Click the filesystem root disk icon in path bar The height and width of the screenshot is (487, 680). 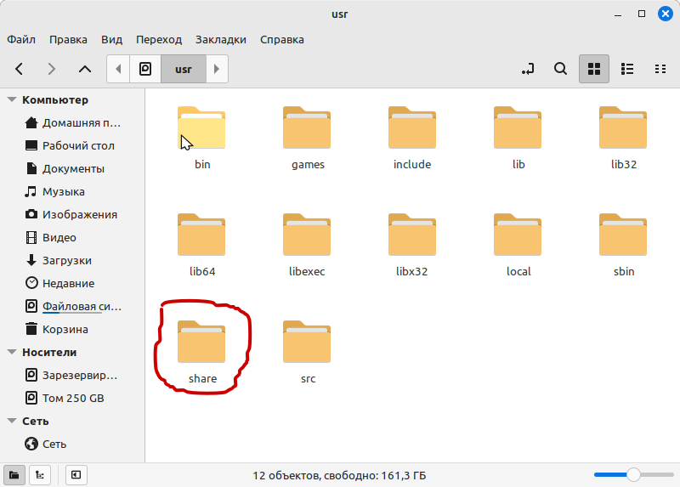[145, 69]
